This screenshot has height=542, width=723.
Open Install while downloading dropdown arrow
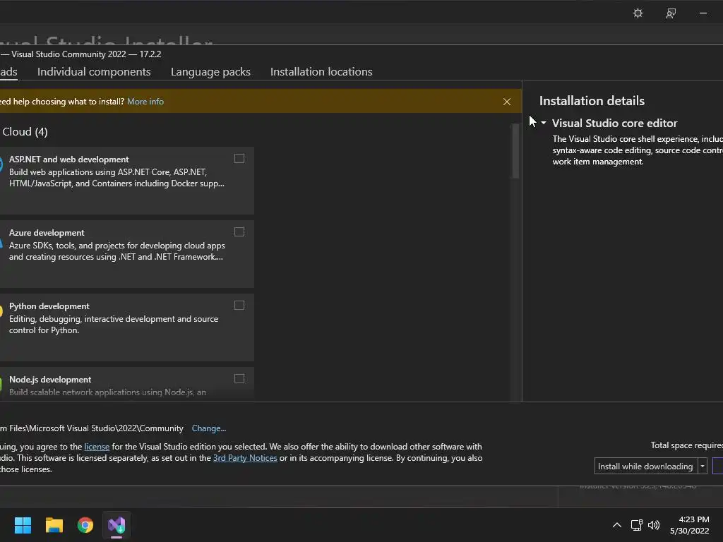tap(703, 466)
